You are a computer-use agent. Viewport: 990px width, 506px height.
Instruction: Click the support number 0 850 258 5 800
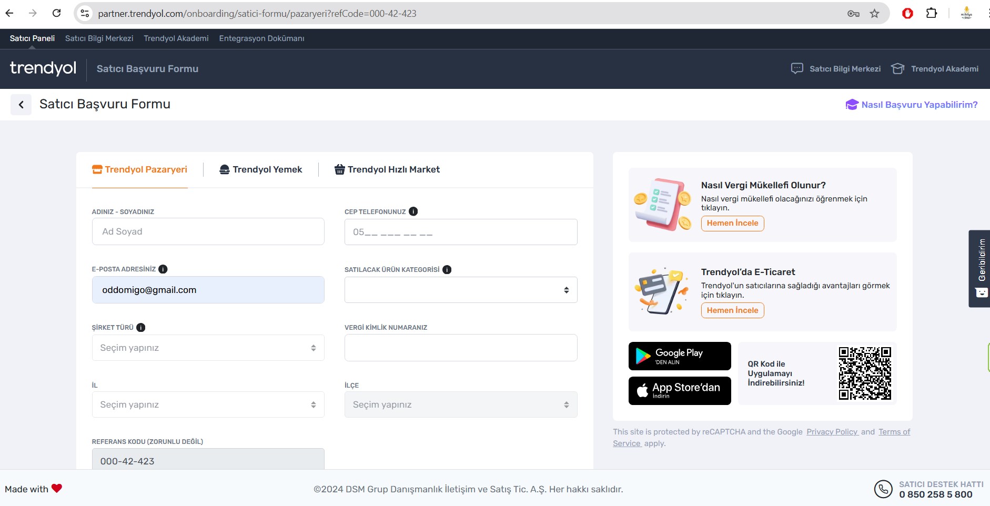pos(936,494)
